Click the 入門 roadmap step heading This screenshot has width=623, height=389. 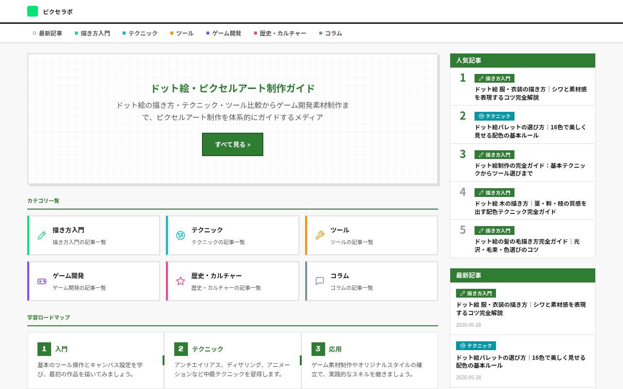pyautogui.click(x=61, y=349)
